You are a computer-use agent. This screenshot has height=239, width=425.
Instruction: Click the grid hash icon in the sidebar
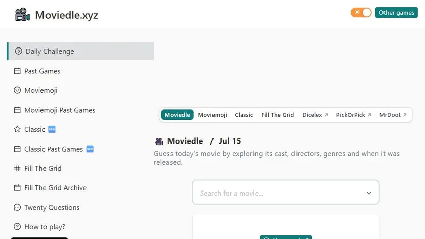[17, 168]
